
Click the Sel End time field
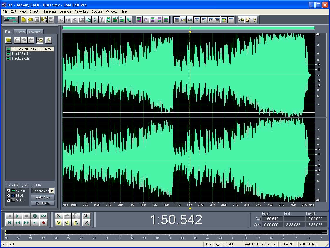click(294, 219)
